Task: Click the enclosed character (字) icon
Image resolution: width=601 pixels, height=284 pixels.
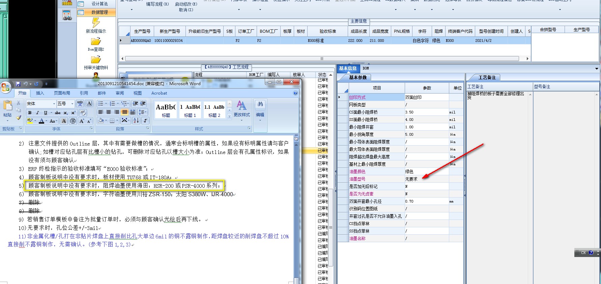Action: click(x=73, y=121)
